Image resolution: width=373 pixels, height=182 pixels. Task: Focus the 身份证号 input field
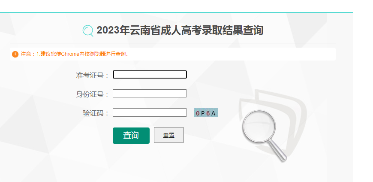point(150,94)
